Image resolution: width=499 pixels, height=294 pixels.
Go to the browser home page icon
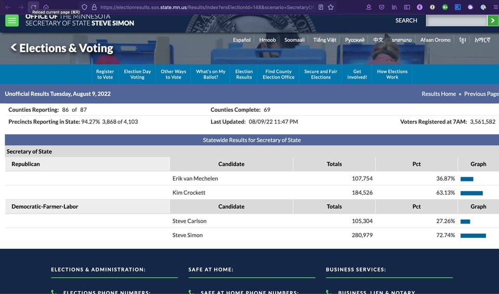tap(46, 7)
